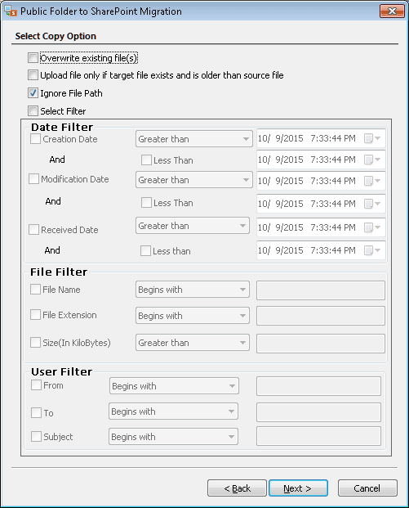Check Less Than under Creation Date
Screen dimensions: 409x508
146,160
